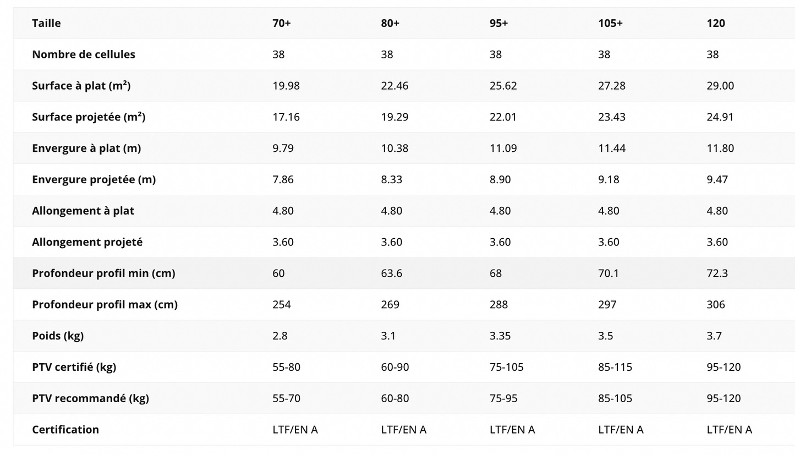Click projected wingspan value 9.18
This screenshot has width=795, height=455.
(608, 180)
